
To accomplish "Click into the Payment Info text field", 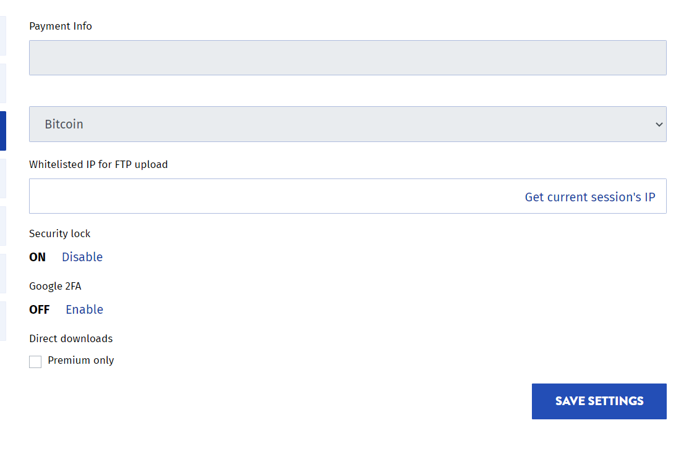I will point(348,58).
